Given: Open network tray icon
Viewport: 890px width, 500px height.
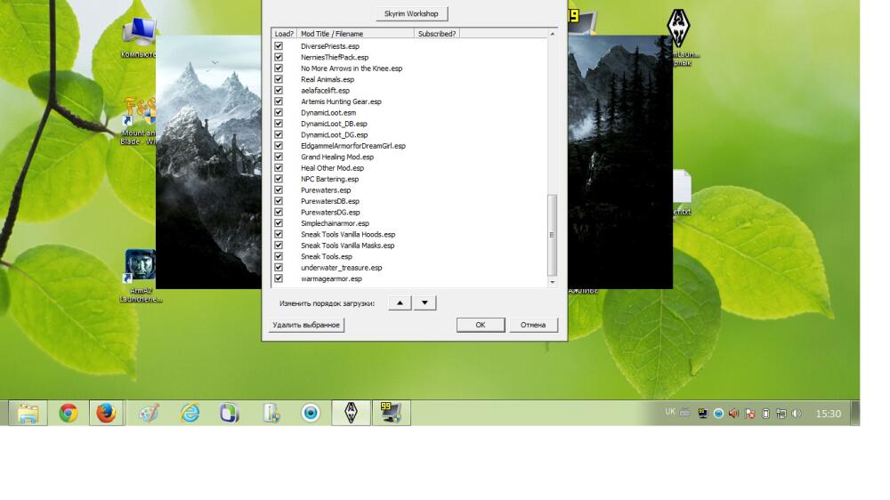Looking at the screenshot, I should point(781,414).
